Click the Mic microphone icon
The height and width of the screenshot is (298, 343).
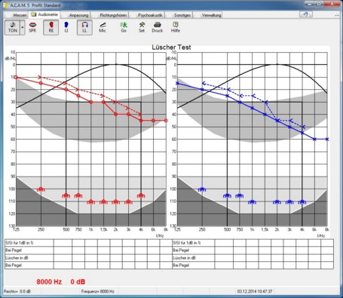pos(103,27)
